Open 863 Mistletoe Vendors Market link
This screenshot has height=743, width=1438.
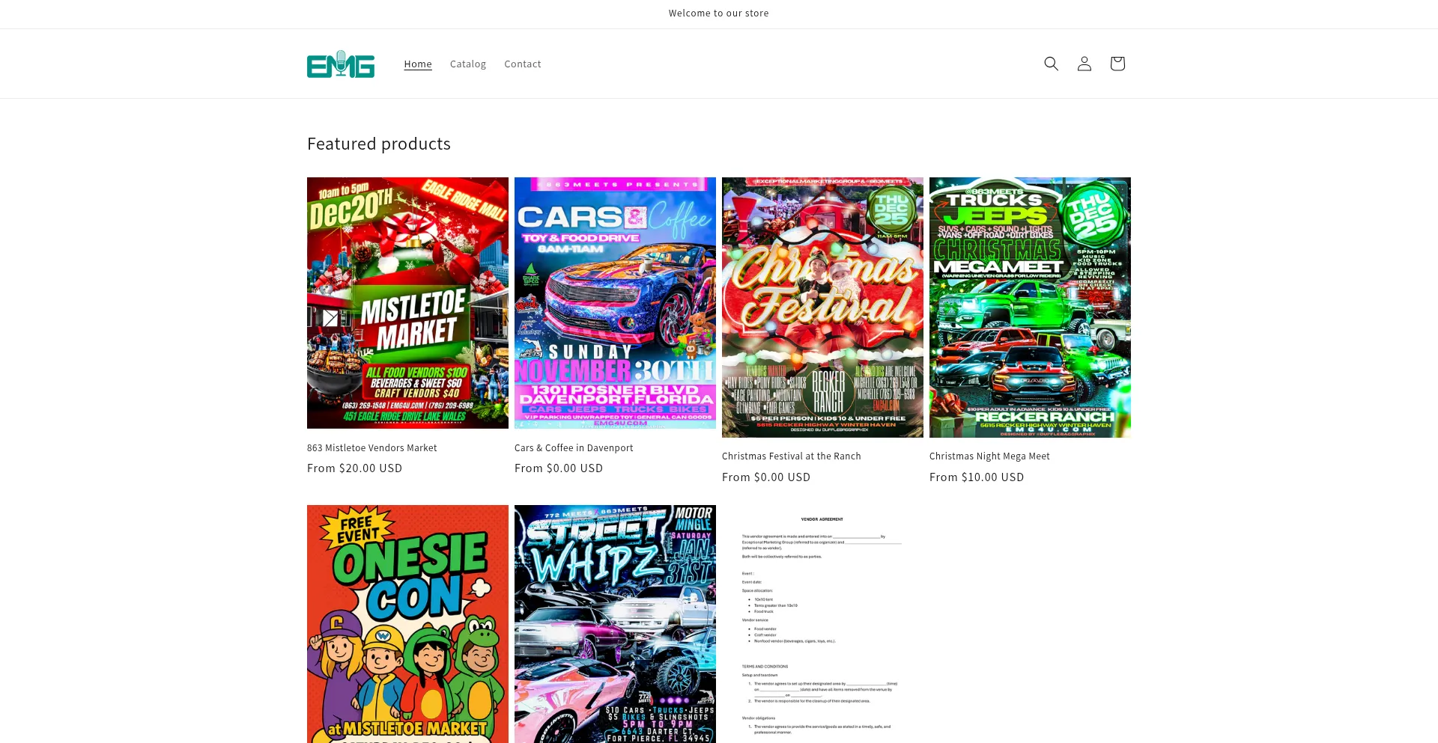(x=372, y=448)
